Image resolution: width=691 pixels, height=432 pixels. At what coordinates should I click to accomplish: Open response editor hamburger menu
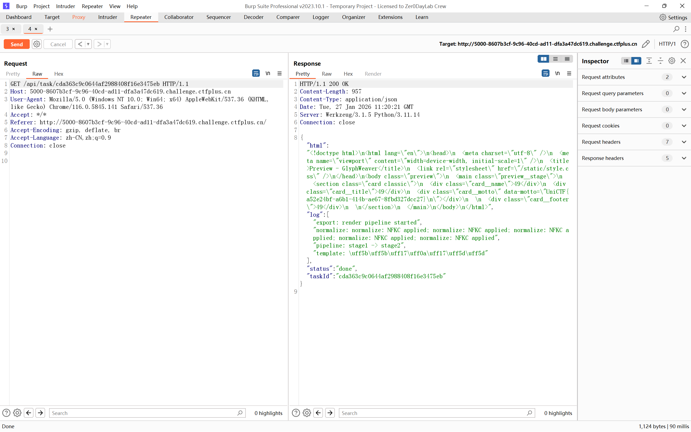tap(569, 73)
